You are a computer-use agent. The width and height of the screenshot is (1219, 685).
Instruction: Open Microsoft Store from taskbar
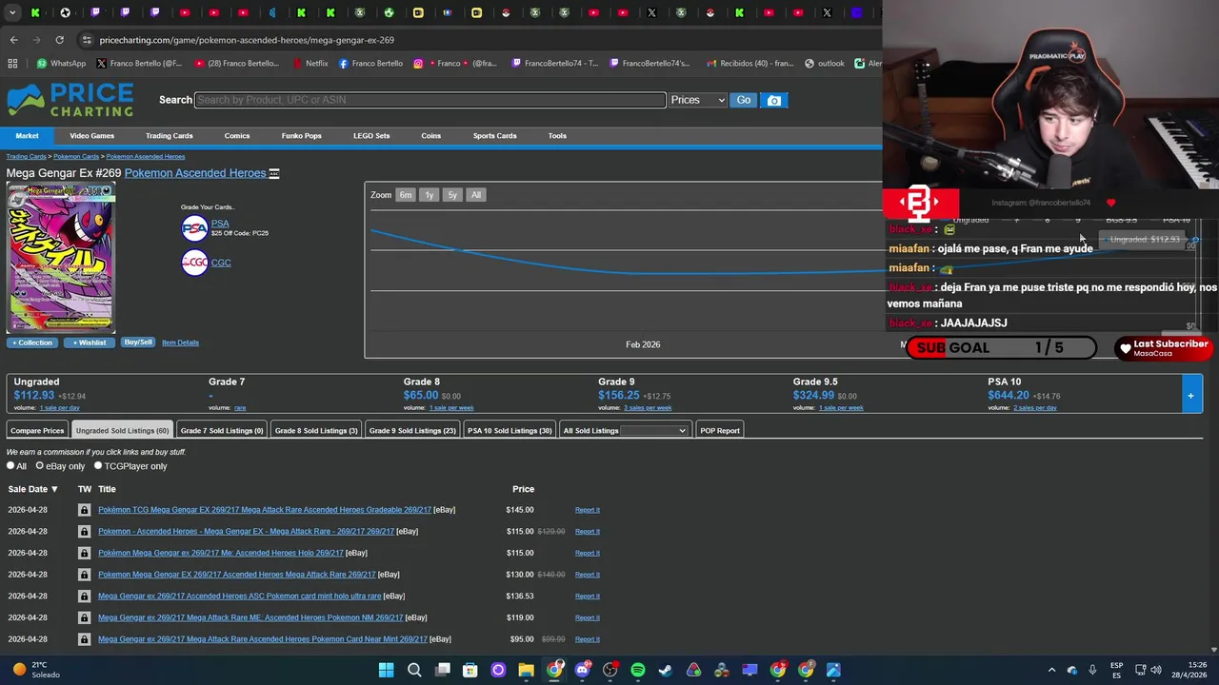470,670
